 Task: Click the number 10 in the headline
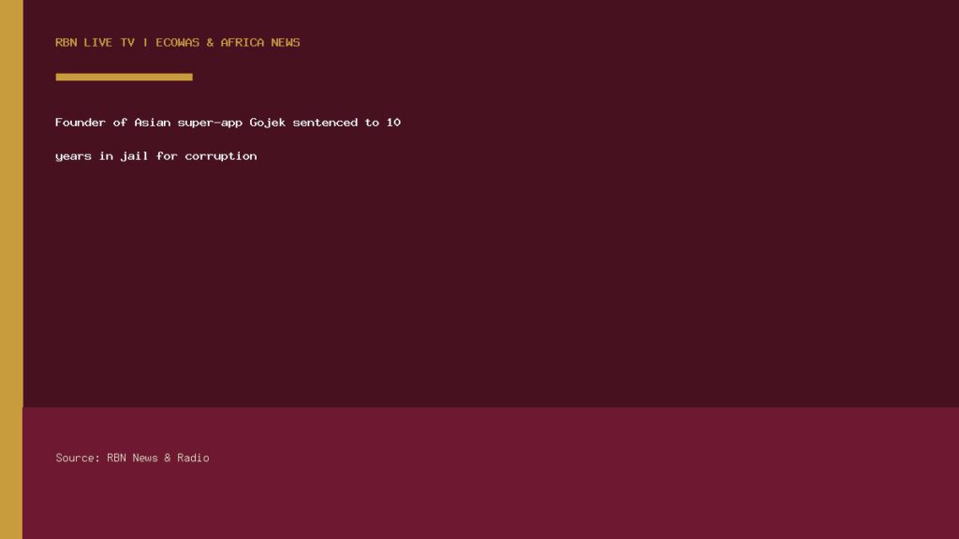pos(393,123)
